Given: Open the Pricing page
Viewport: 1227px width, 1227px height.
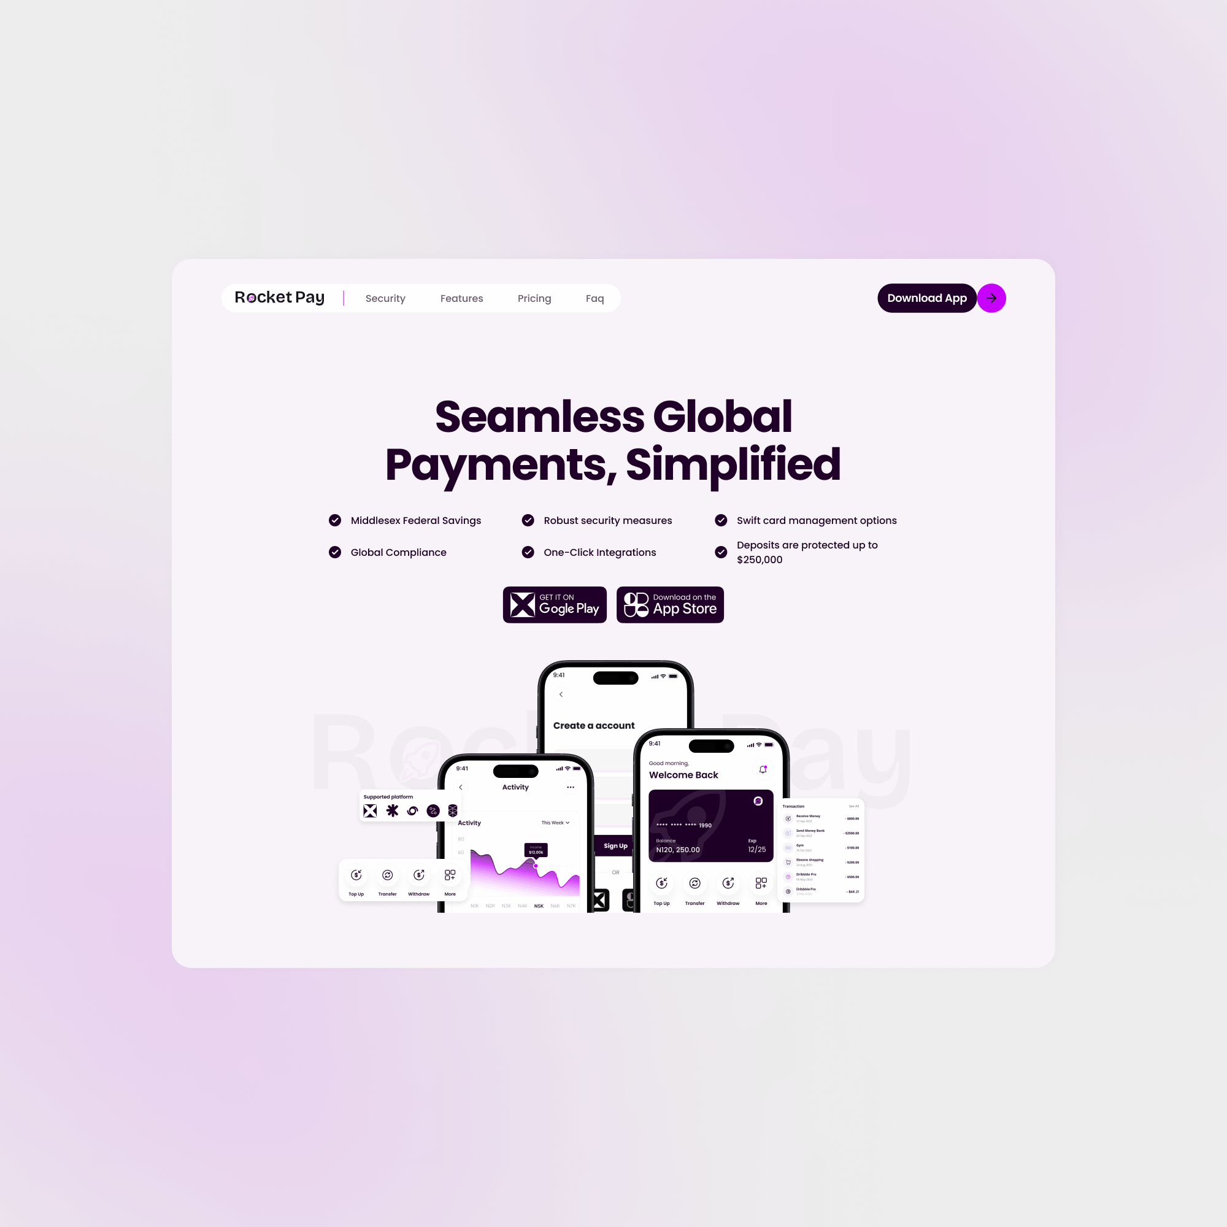Looking at the screenshot, I should click(x=534, y=298).
